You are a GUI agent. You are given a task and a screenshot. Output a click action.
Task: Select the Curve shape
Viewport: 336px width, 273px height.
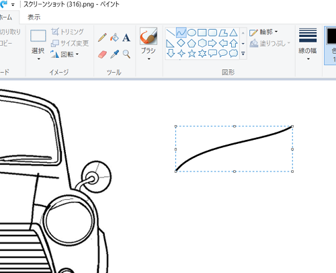(181, 33)
